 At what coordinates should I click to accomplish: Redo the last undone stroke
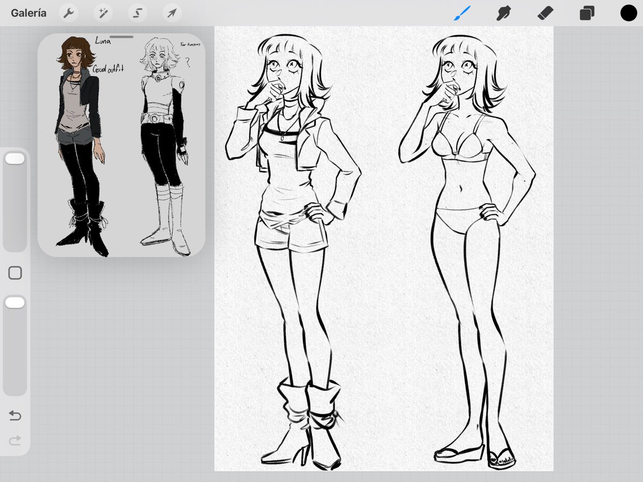tap(15, 440)
